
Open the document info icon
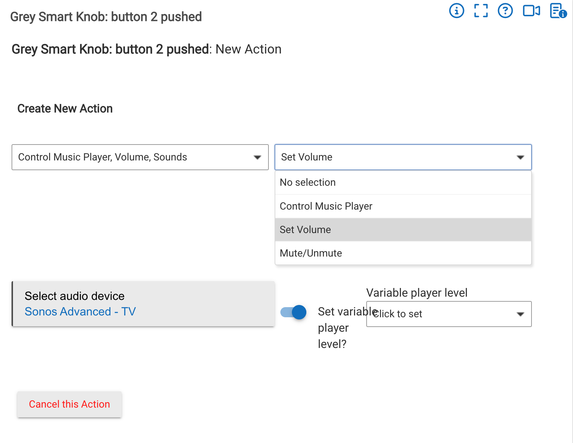tap(558, 10)
